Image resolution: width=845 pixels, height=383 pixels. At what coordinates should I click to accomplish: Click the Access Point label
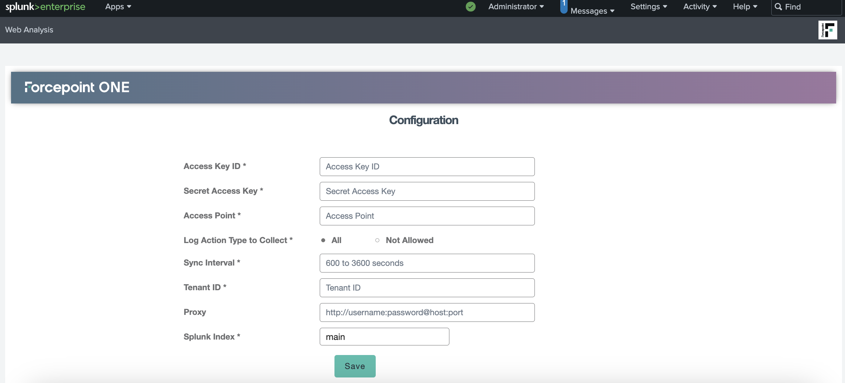click(212, 215)
